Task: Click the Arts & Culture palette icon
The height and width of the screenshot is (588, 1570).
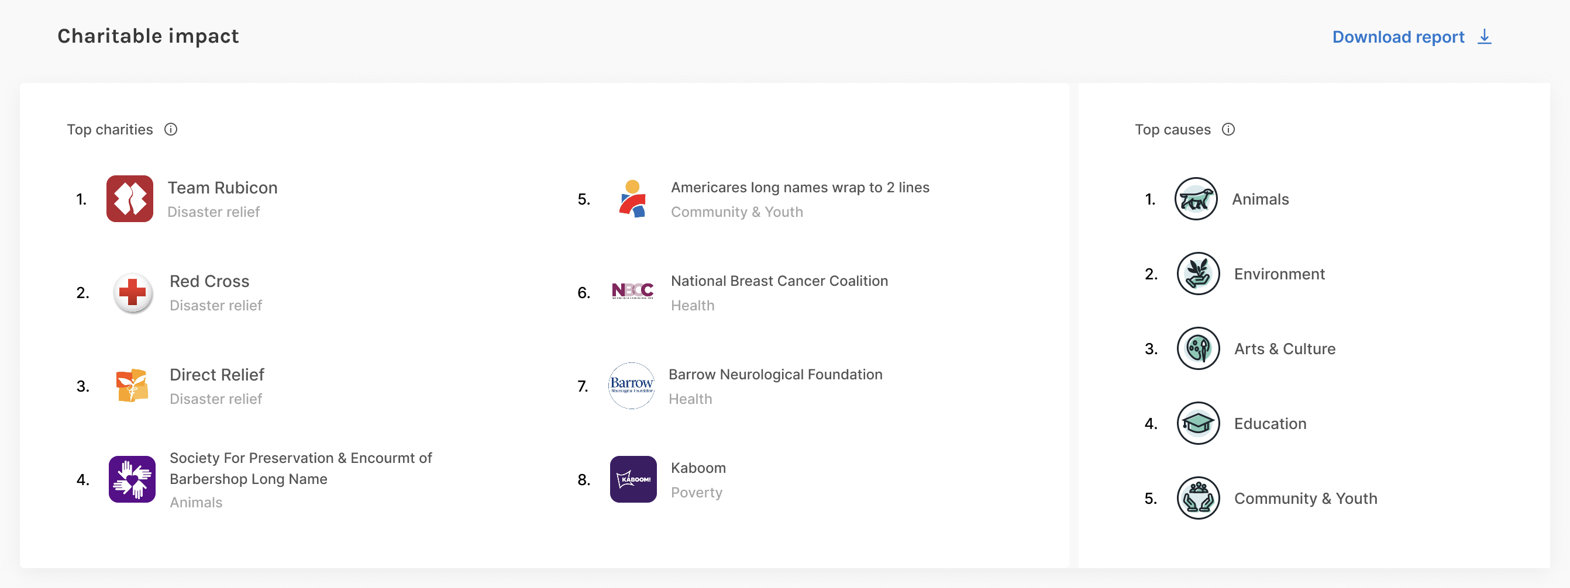Action: point(1197,348)
